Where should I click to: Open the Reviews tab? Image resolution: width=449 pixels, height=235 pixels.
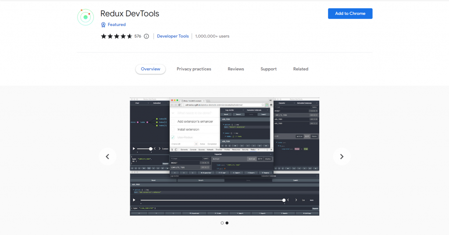click(x=235, y=69)
